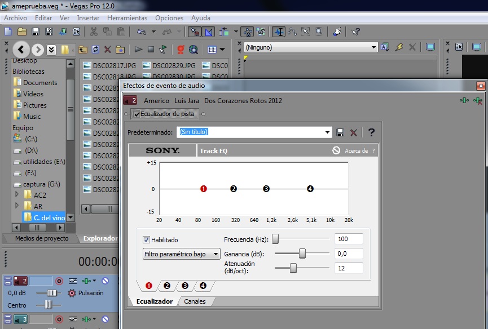Click the Cut scissors icon

coord(94,32)
